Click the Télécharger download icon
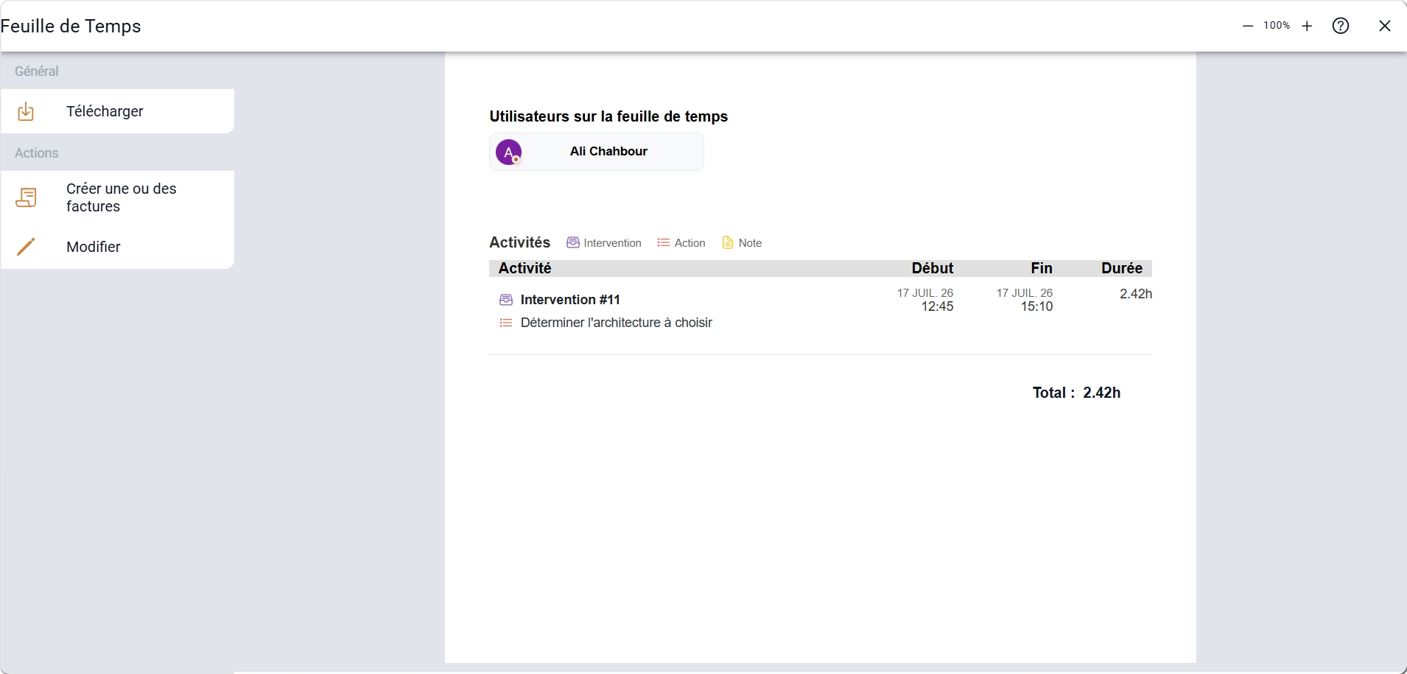 pos(26,111)
